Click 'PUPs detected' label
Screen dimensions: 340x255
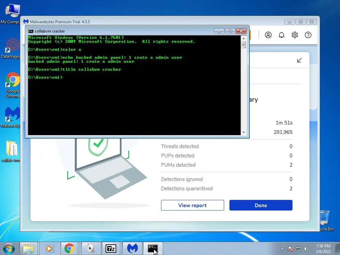tap(178, 156)
